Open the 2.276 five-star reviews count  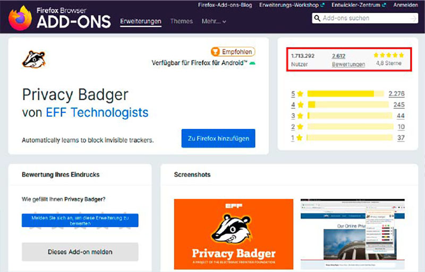click(396, 94)
